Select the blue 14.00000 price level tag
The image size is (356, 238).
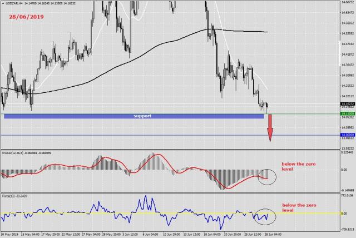[347, 135]
